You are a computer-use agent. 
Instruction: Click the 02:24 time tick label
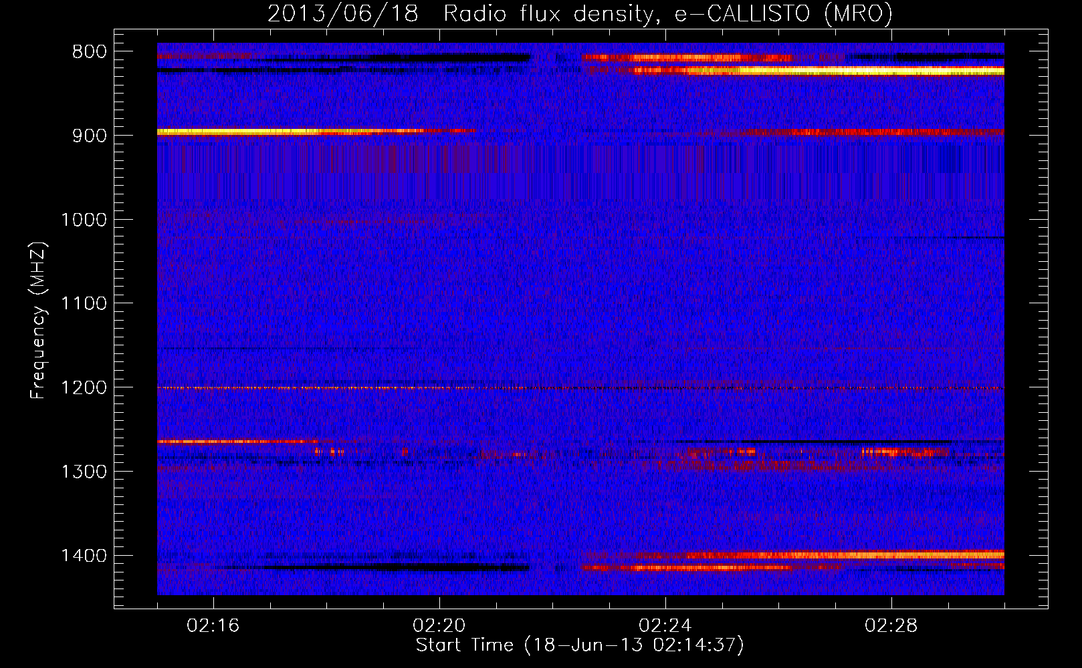[665, 626]
